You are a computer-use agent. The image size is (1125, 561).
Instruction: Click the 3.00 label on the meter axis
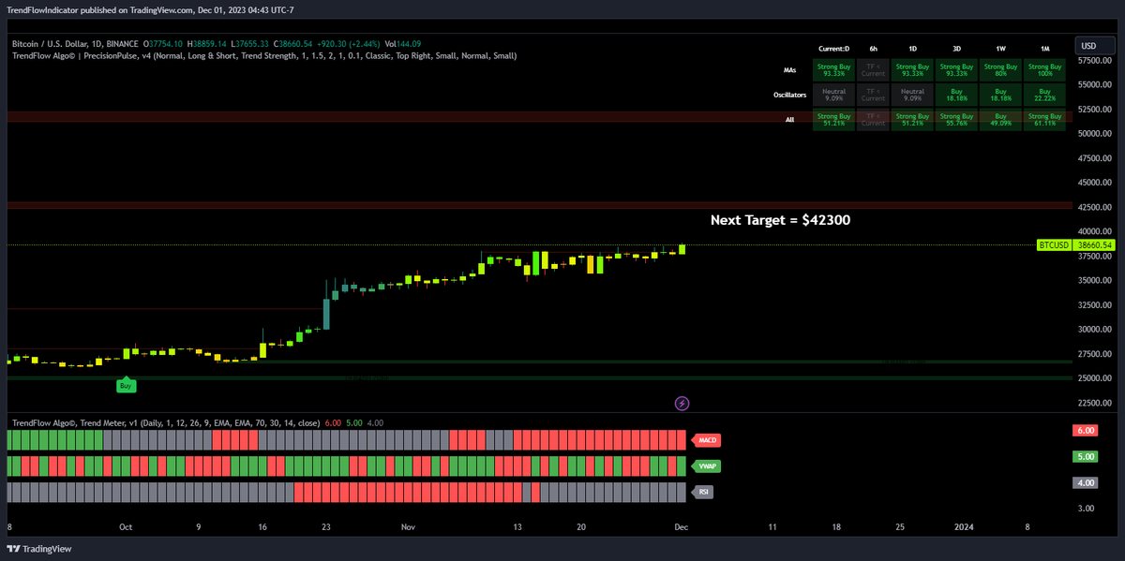tap(1087, 509)
